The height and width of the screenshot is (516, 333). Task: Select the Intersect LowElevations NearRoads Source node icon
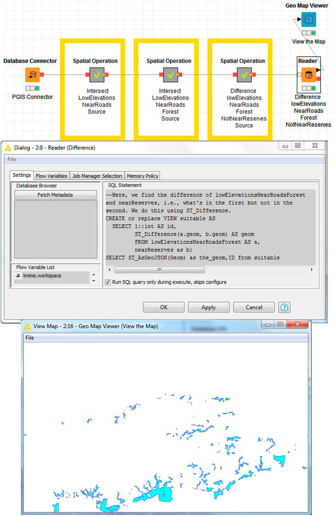coord(97,75)
